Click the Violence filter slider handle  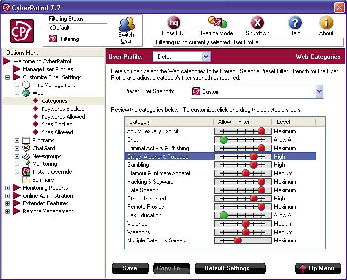tap(246, 224)
